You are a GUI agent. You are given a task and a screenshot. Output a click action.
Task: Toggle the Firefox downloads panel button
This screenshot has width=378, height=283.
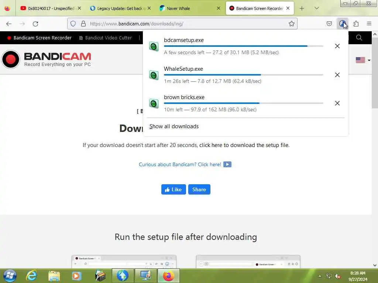click(x=342, y=24)
